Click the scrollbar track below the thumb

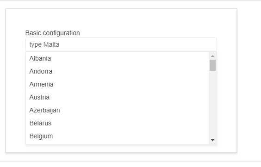(x=212, y=104)
